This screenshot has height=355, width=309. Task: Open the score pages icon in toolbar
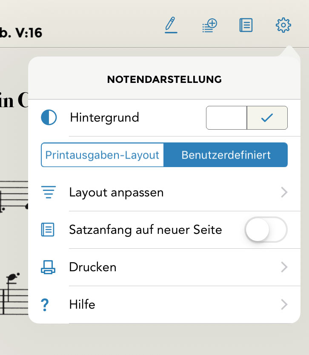point(246,26)
